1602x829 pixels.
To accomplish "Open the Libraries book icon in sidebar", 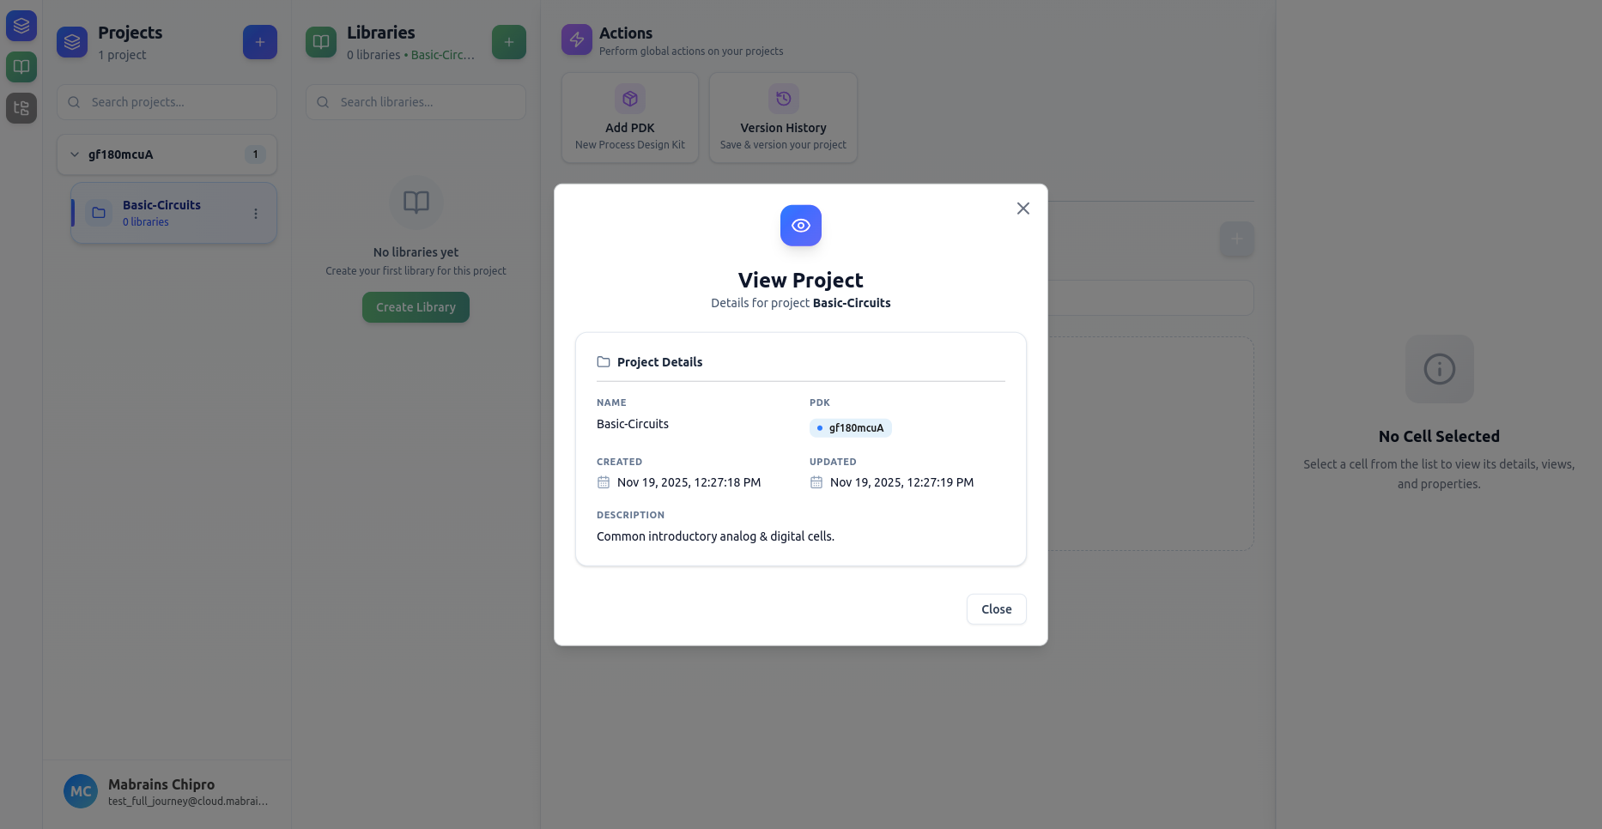I will tap(21, 66).
